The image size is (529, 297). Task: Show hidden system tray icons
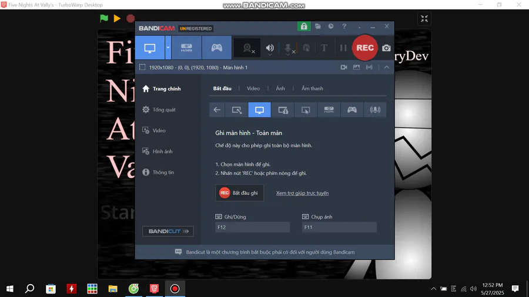(434, 289)
